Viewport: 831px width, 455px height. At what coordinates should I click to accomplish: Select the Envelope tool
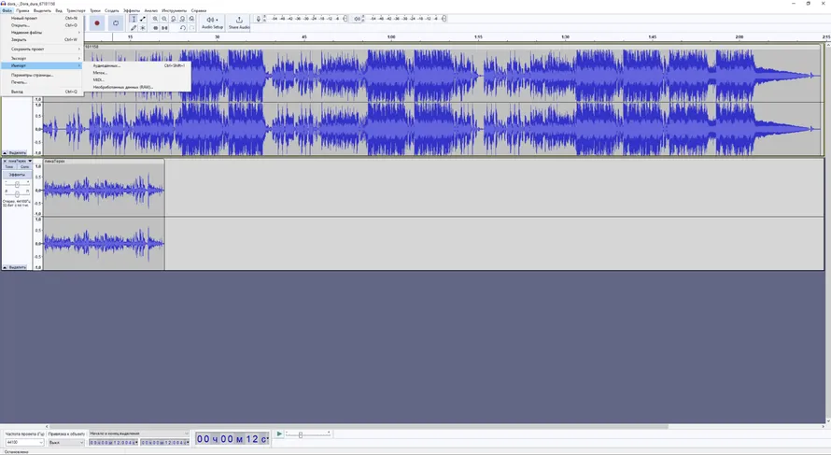[143, 19]
